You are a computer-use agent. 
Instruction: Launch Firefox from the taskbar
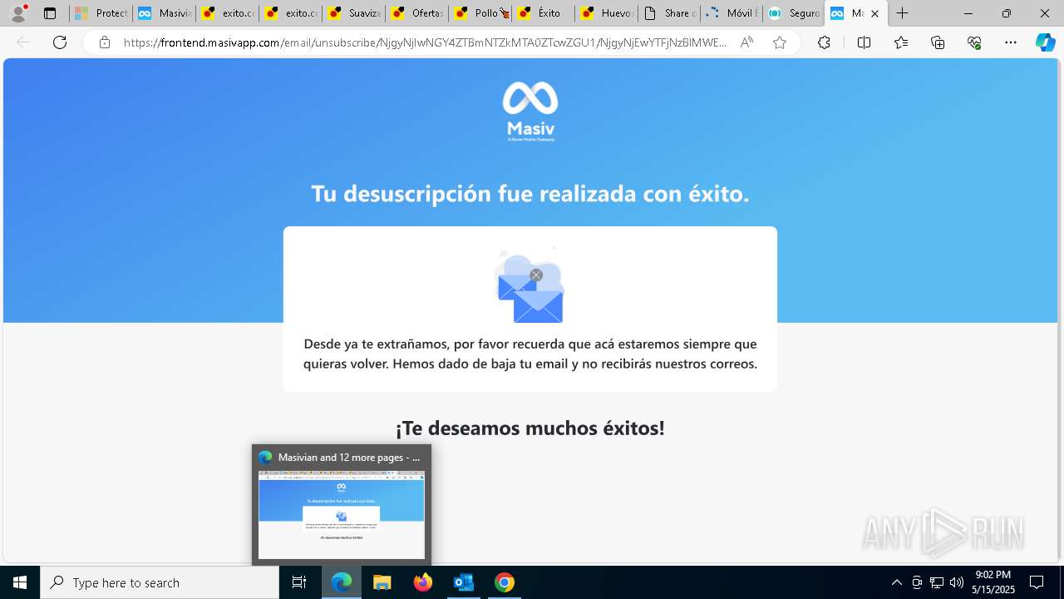click(x=422, y=582)
